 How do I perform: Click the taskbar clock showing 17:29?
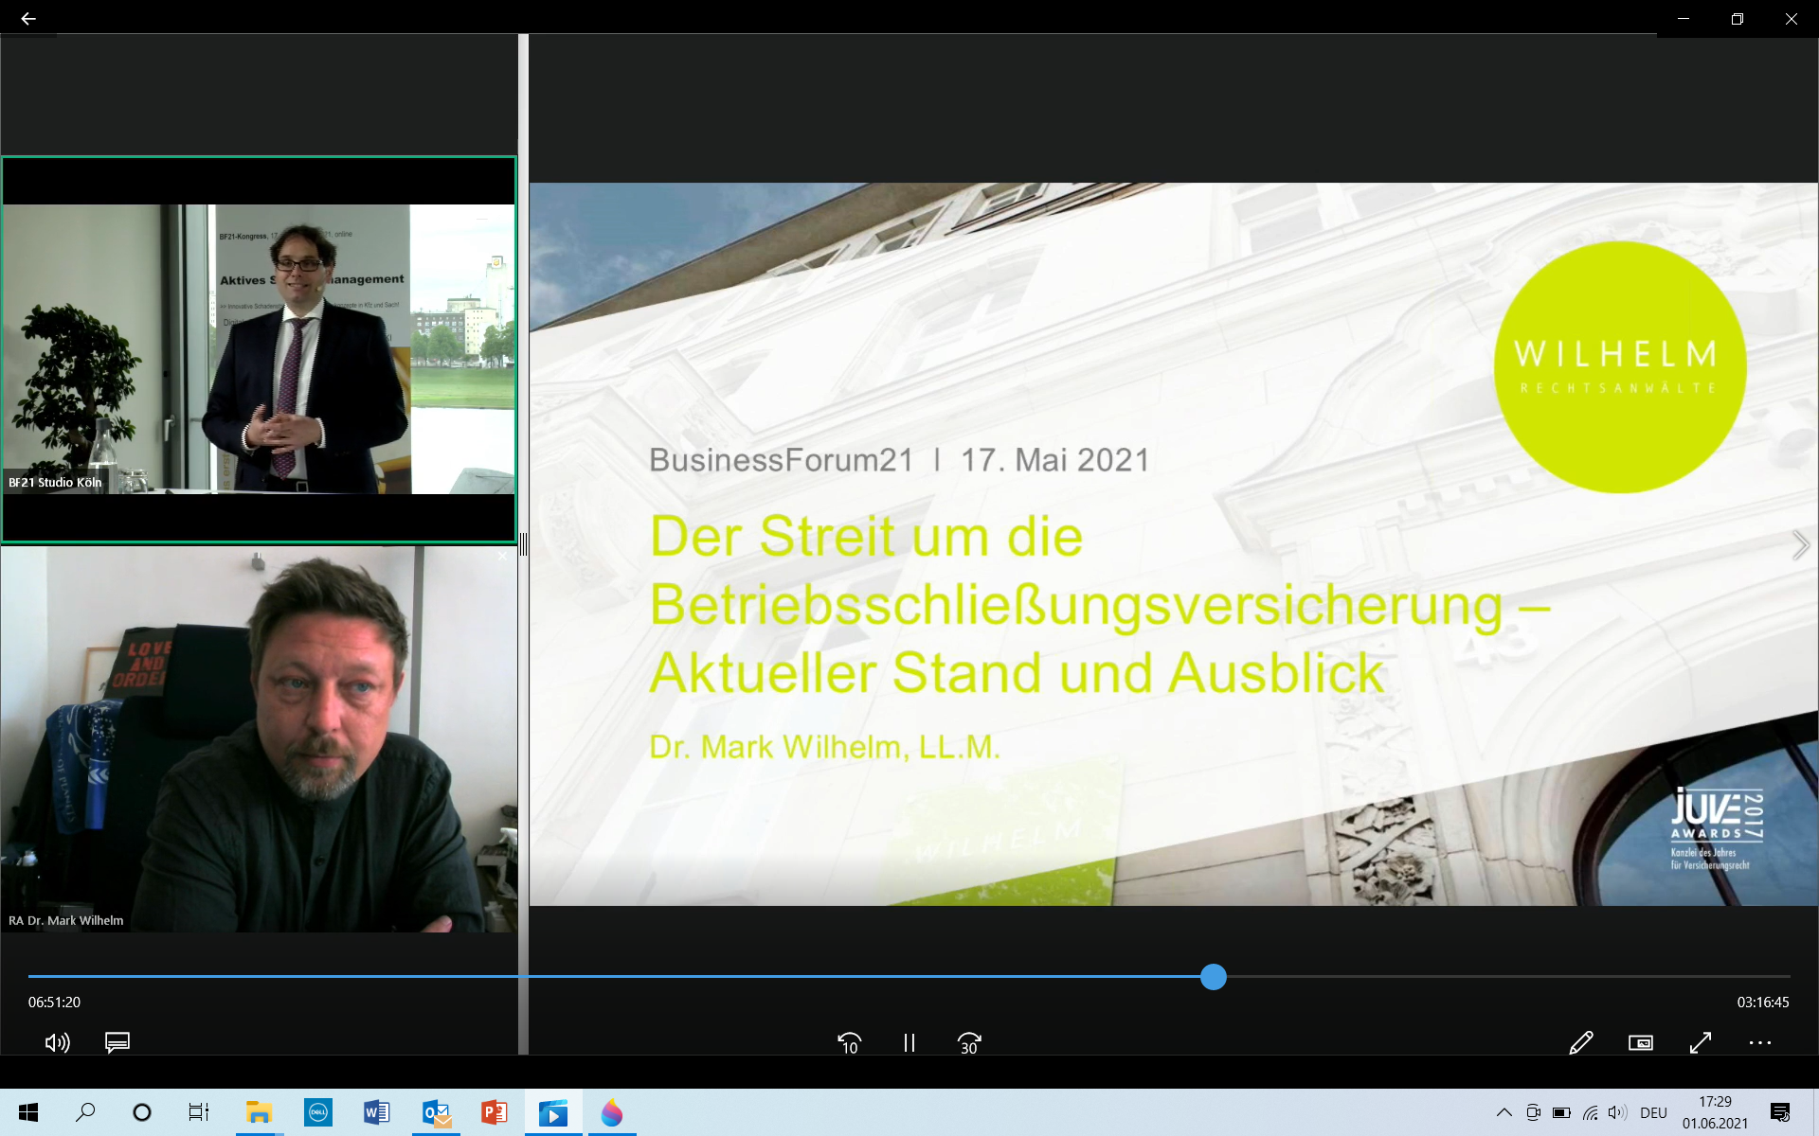tap(1715, 1112)
